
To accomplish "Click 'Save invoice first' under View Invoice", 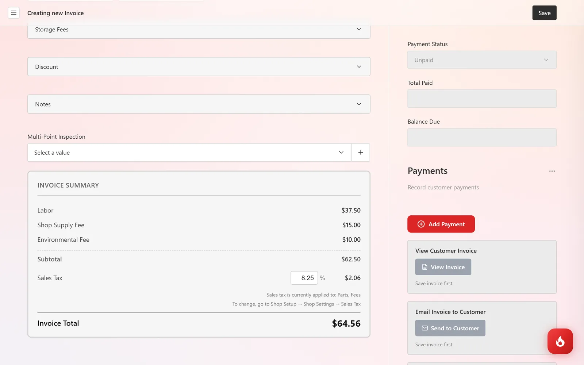I will pyautogui.click(x=434, y=284).
